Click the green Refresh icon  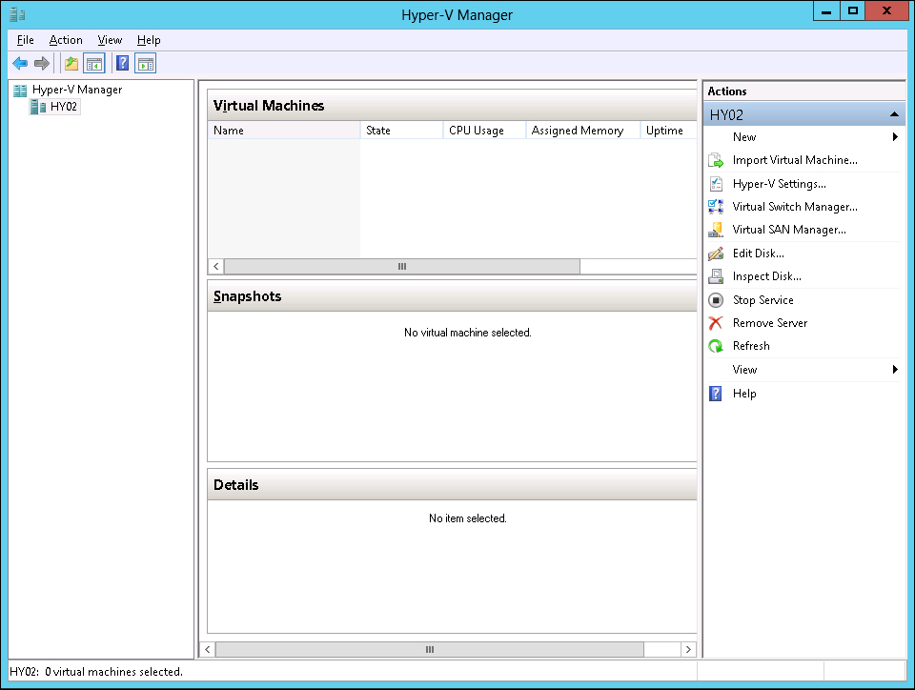point(716,346)
